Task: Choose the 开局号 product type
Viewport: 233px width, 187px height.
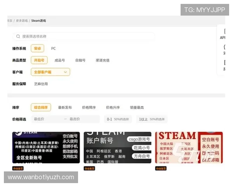Action: [x=39, y=60]
